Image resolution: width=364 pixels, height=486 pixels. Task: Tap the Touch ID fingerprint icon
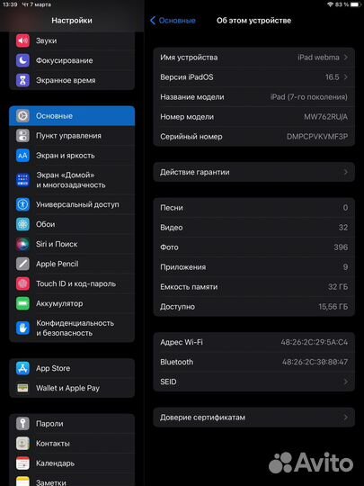(22, 283)
